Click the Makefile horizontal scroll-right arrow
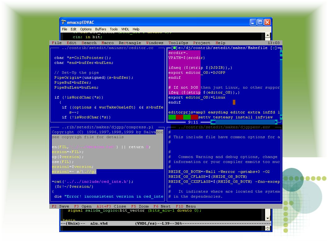 point(276,122)
